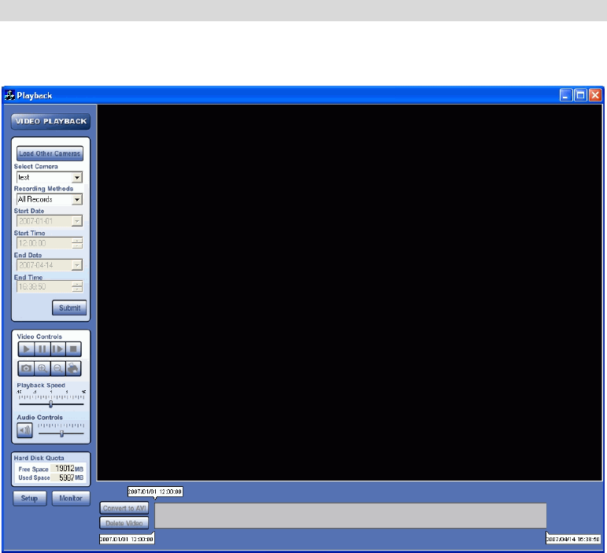Viewport: 607px width, 553px height.
Task: Click the Playback Speed slider handle
Action: click(50, 404)
